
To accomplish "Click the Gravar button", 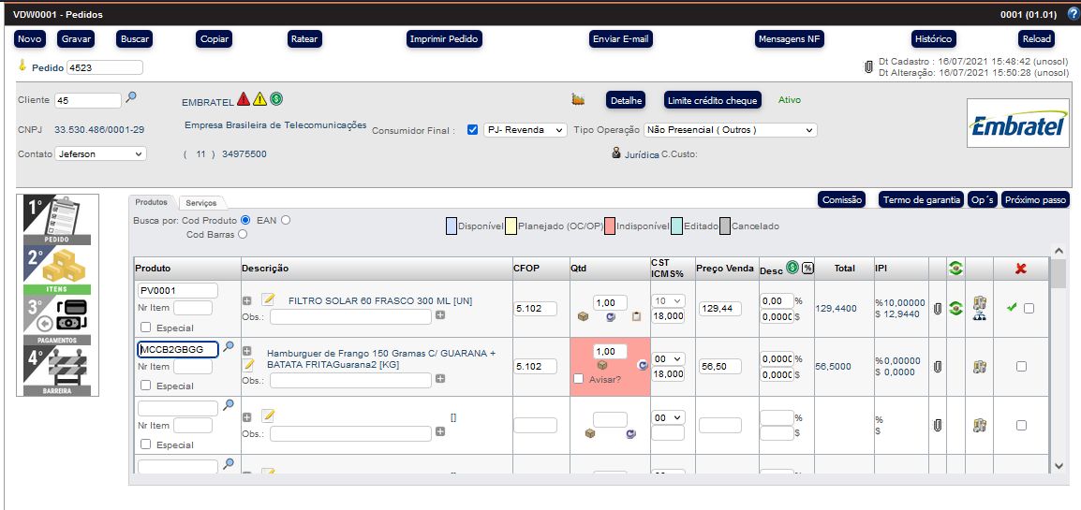I will click(77, 39).
